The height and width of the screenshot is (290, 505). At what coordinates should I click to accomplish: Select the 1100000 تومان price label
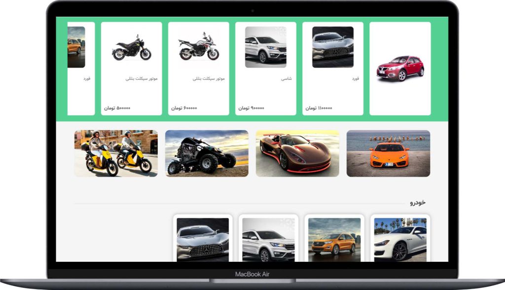[x=319, y=108]
